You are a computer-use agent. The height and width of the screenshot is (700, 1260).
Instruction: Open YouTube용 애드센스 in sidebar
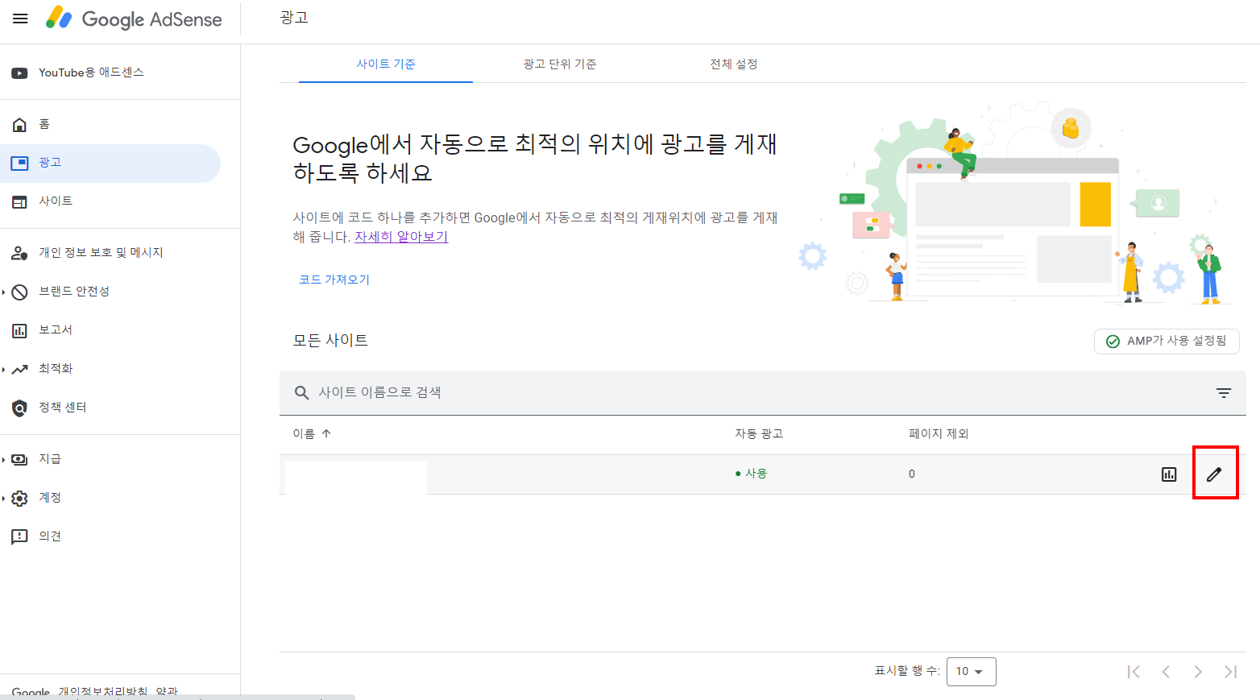[91, 72]
